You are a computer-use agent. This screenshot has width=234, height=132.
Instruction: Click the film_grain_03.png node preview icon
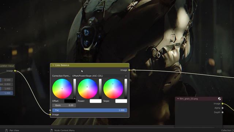219,99
